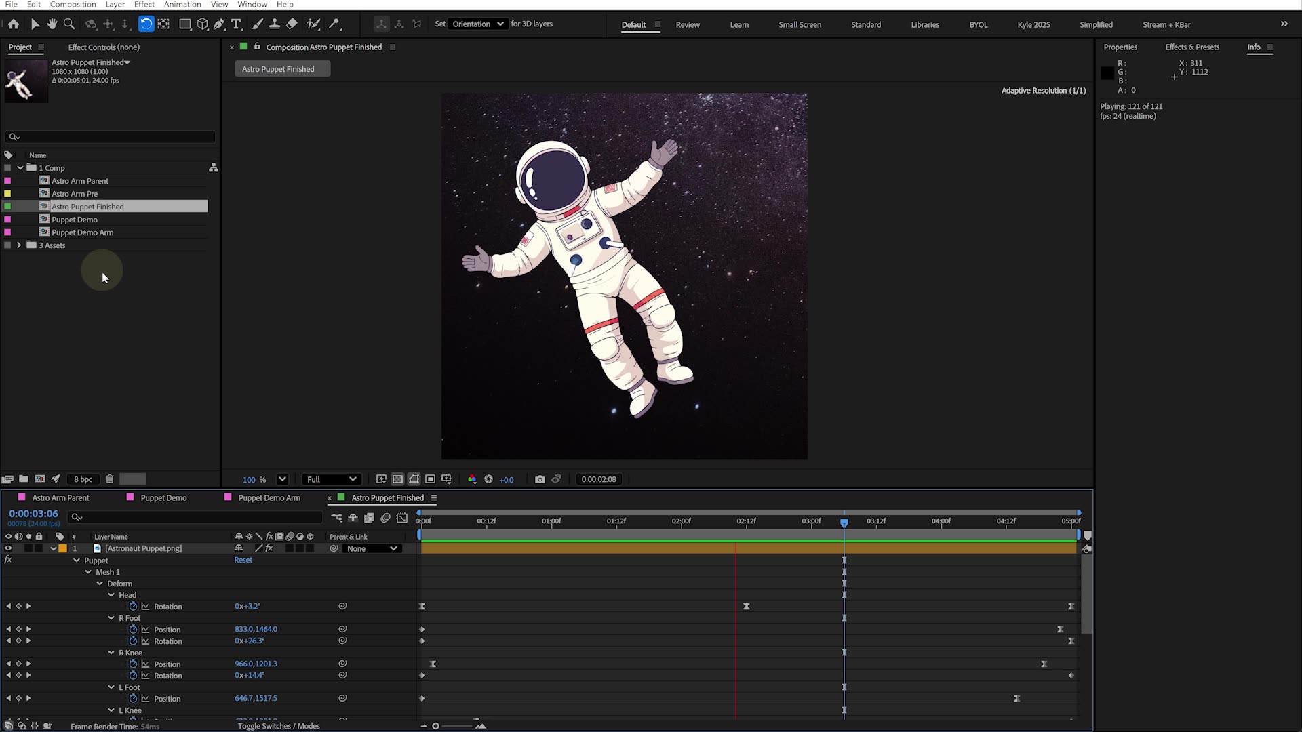Toggle R Knee Rotation stopwatch

[133, 676]
